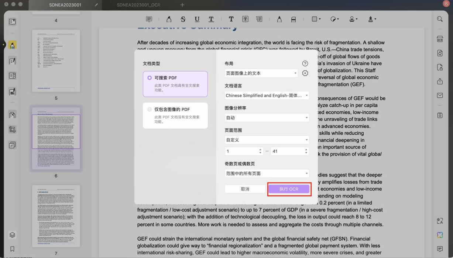Click the 执行 OCR button

pos(289,189)
